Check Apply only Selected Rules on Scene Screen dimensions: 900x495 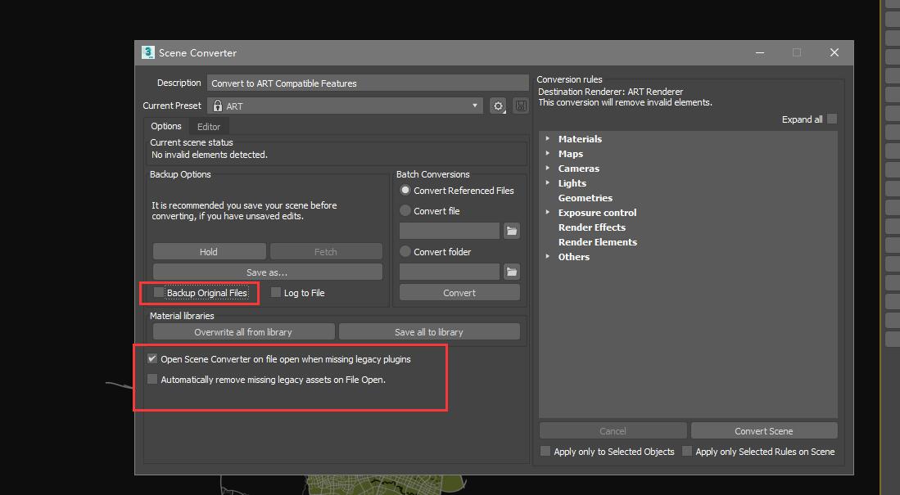[x=687, y=452]
